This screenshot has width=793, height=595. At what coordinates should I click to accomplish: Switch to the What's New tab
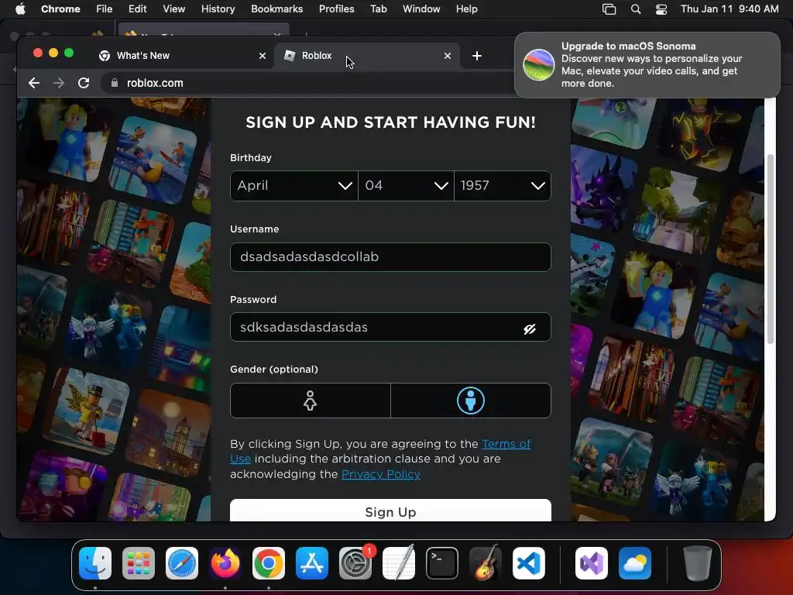click(182, 56)
